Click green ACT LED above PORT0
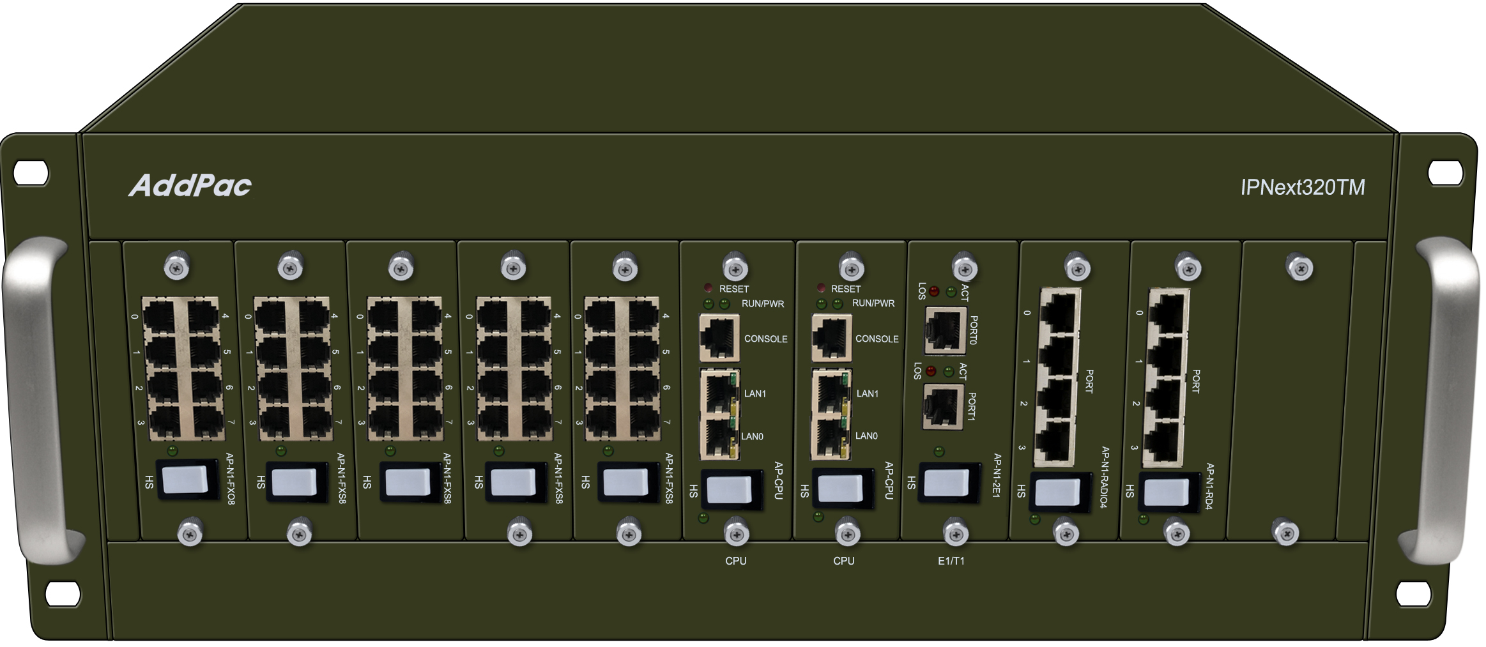The height and width of the screenshot is (647, 1486). 951,292
